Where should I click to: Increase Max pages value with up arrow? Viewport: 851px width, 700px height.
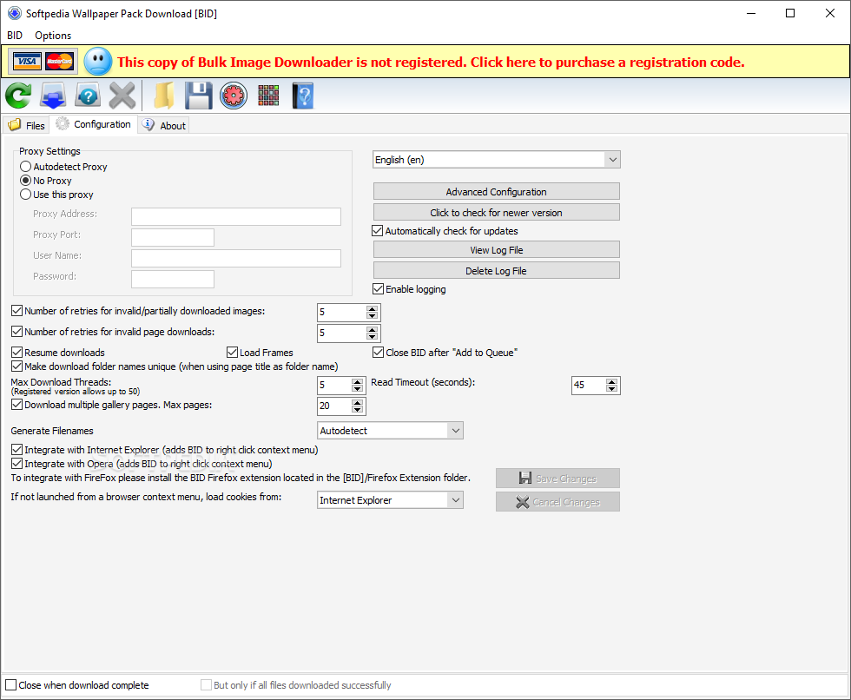tap(357, 403)
